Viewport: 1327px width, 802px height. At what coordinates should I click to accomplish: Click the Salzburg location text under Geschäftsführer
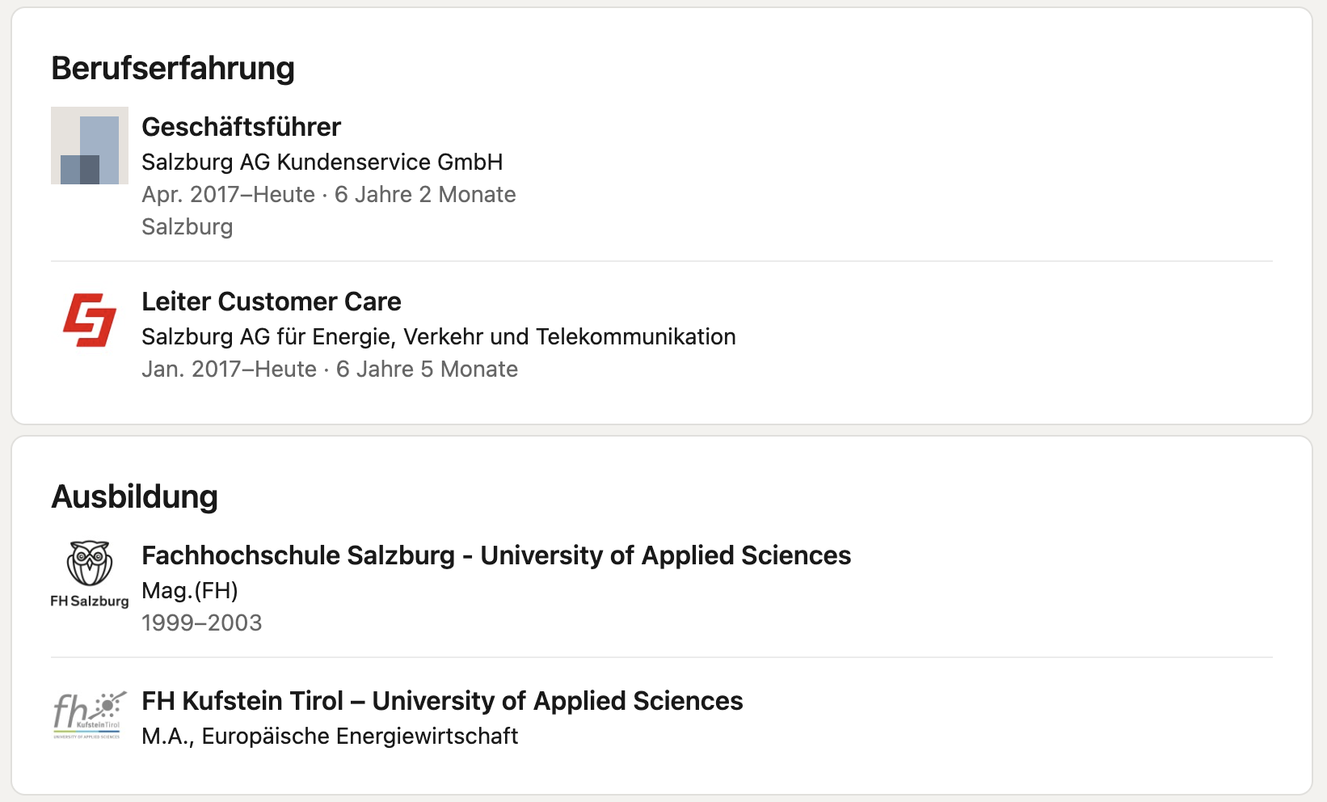pos(187,227)
